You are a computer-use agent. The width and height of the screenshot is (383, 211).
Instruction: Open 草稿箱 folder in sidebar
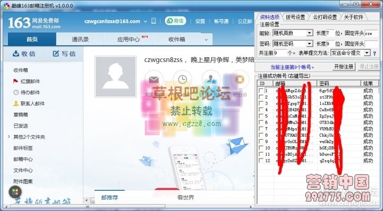(21, 115)
